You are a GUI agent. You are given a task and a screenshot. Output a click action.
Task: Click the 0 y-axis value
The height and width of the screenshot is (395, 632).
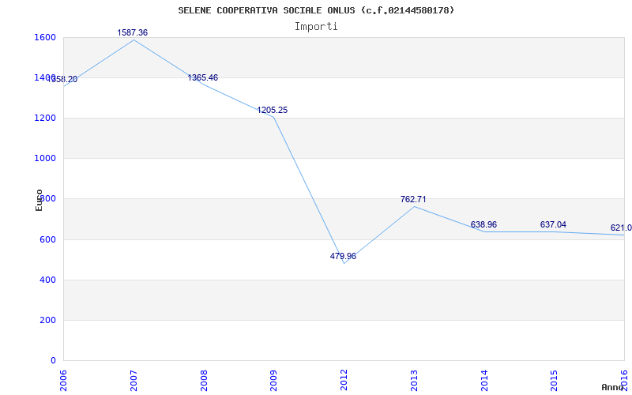[53, 360]
